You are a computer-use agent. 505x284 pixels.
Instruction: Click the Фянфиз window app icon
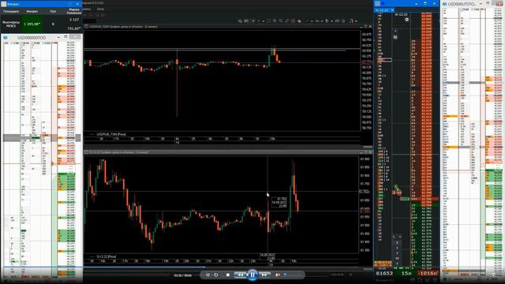click(3, 4)
